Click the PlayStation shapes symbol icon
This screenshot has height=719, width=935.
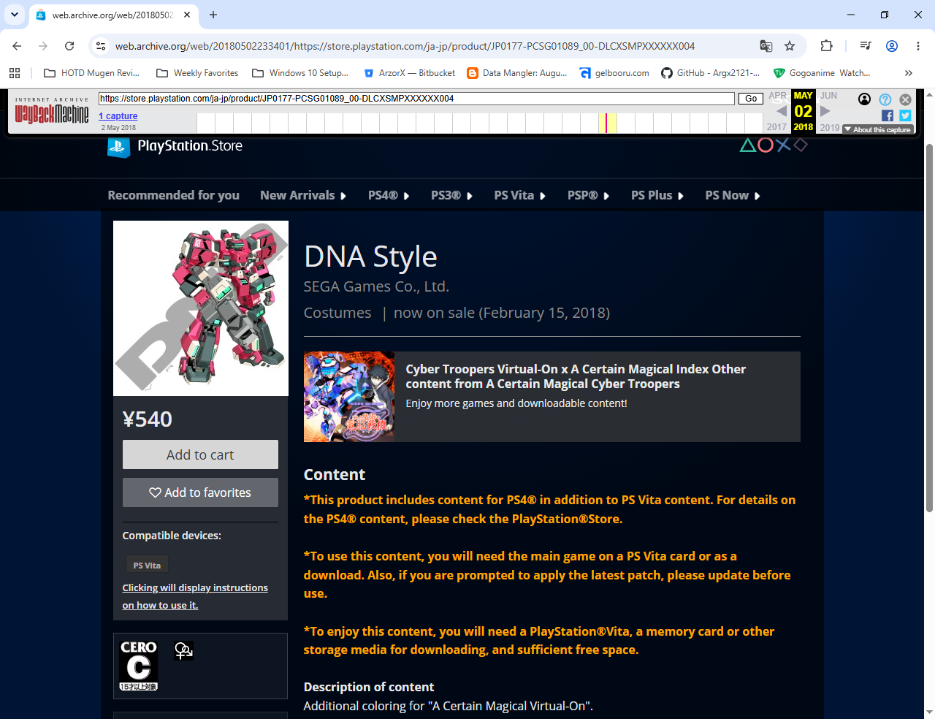coord(774,145)
